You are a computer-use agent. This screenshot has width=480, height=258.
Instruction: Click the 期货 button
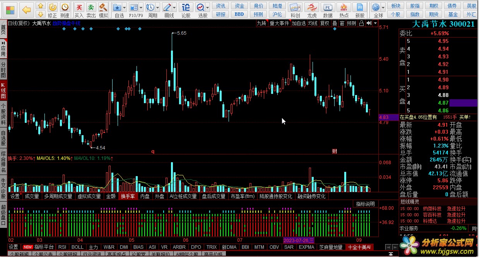coord(434,14)
